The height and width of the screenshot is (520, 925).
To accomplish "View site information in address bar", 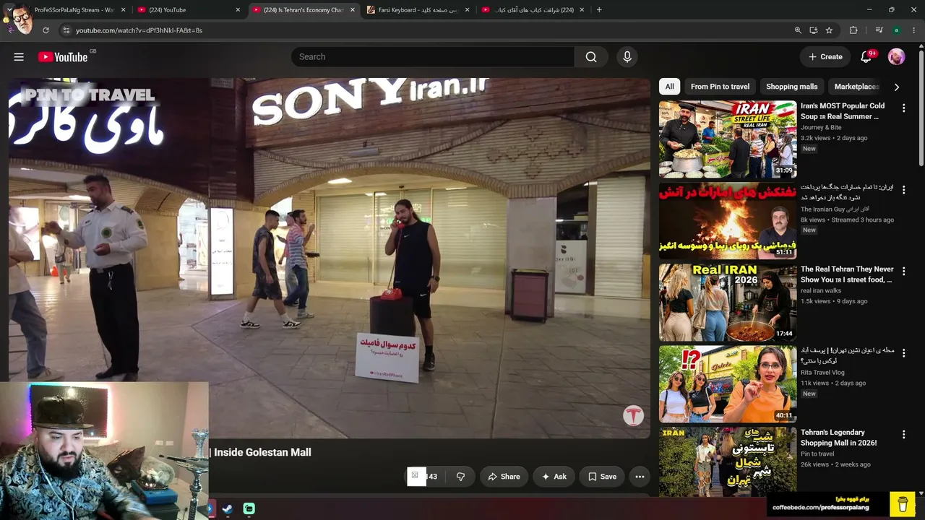I will coord(66,30).
